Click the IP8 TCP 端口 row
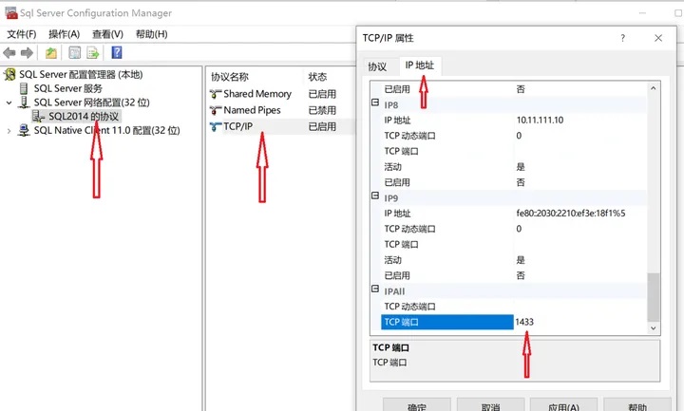 point(513,151)
